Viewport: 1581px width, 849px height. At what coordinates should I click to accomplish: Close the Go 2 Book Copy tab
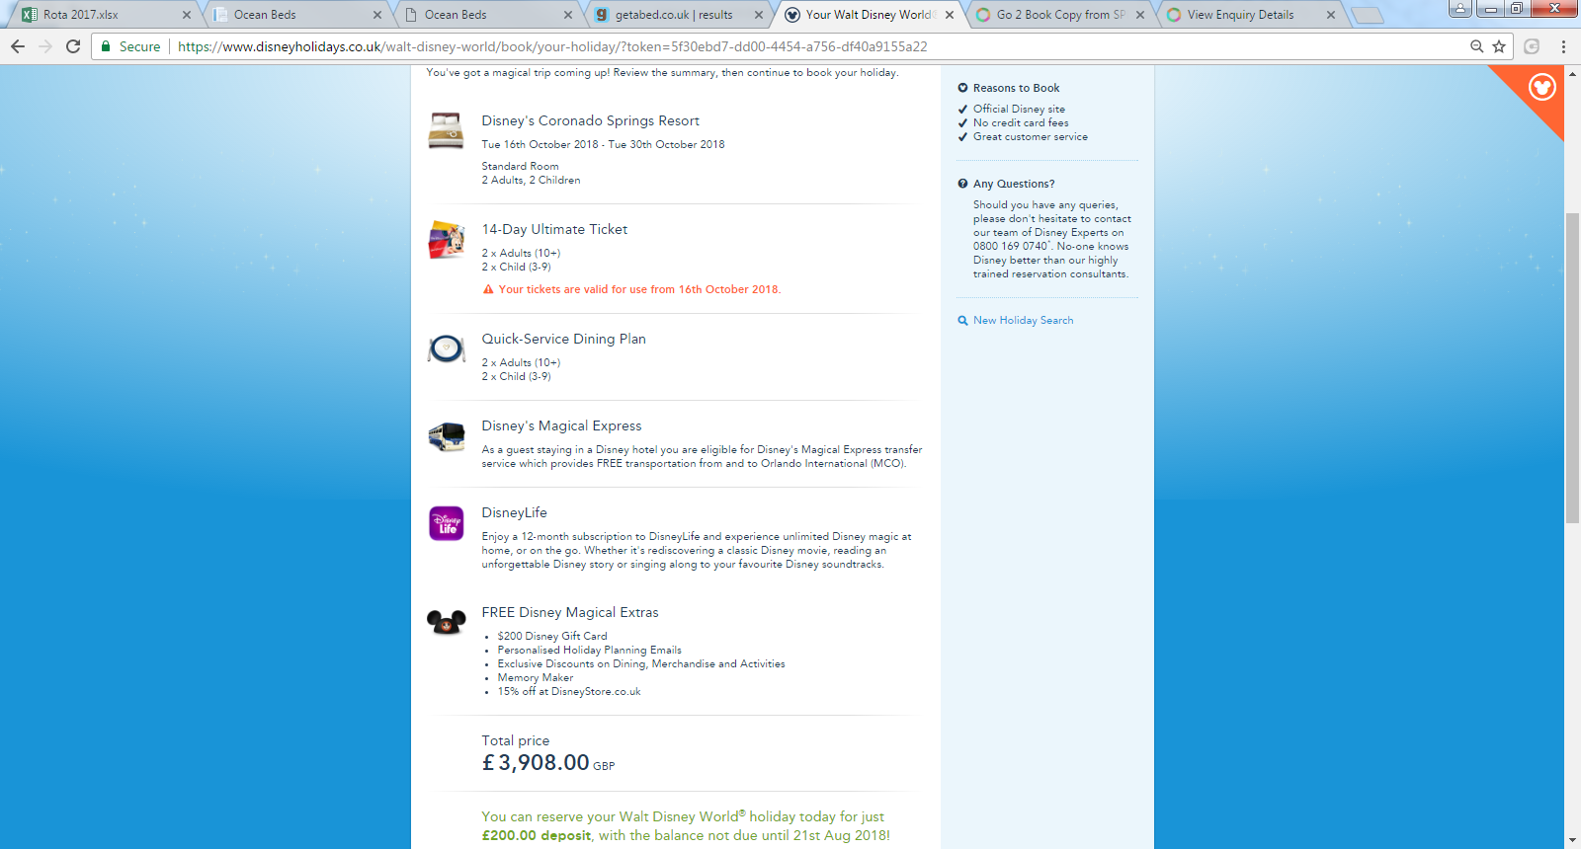click(x=1140, y=15)
